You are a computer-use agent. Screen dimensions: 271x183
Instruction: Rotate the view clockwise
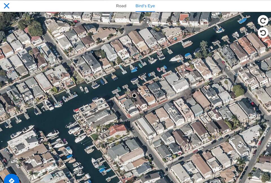pyautogui.click(x=263, y=20)
